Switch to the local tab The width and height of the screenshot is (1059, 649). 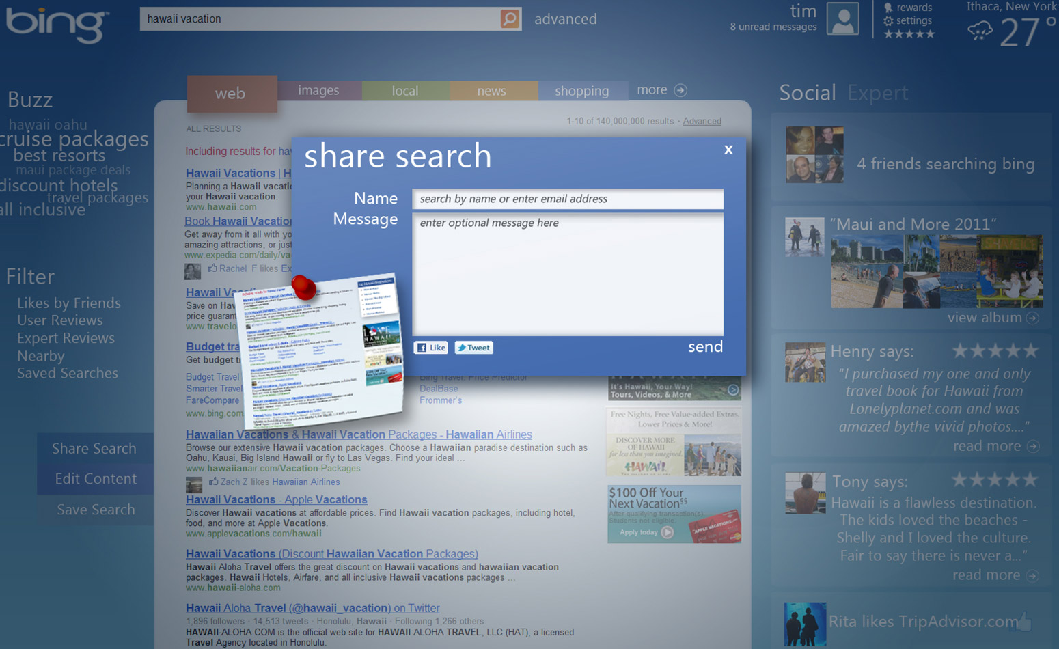pos(405,90)
